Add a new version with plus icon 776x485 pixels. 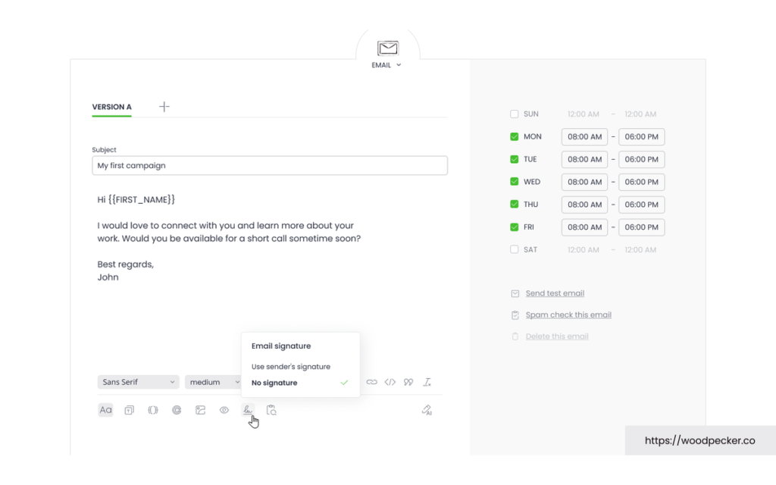click(164, 106)
